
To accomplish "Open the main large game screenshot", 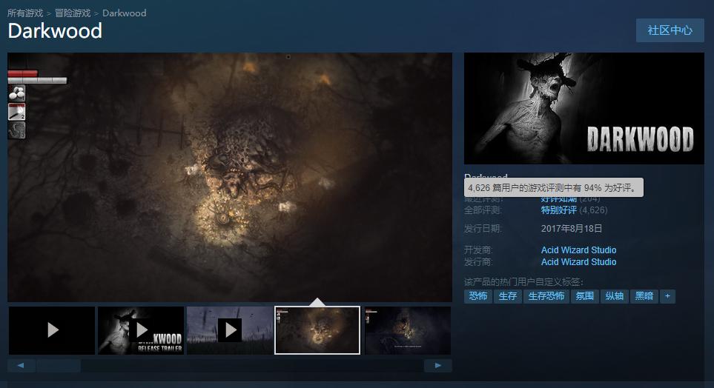I will pos(230,177).
